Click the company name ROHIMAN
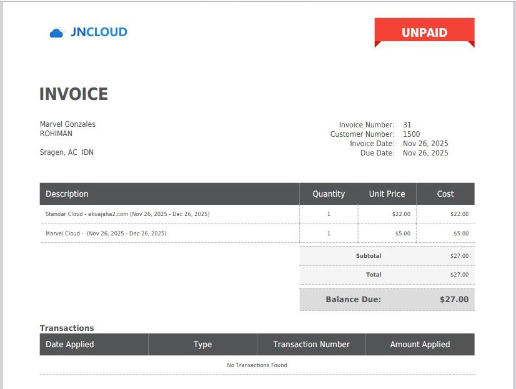516x389 pixels. coord(56,134)
